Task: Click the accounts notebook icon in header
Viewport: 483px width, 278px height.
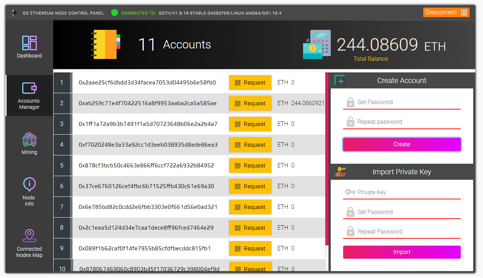Action: point(105,44)
